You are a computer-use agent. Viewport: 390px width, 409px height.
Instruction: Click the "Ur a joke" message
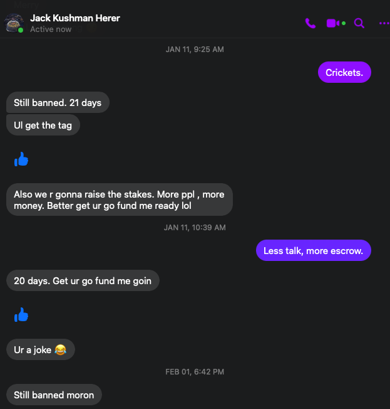tap(40, 349)
